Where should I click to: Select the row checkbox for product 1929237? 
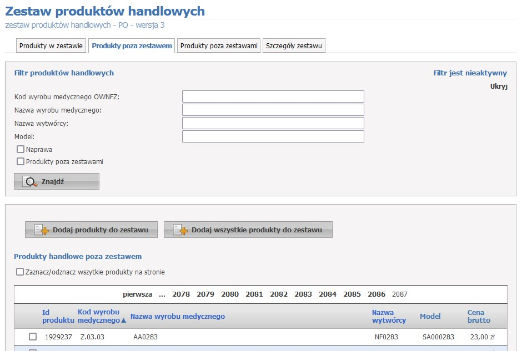click(x=33, y=337)
